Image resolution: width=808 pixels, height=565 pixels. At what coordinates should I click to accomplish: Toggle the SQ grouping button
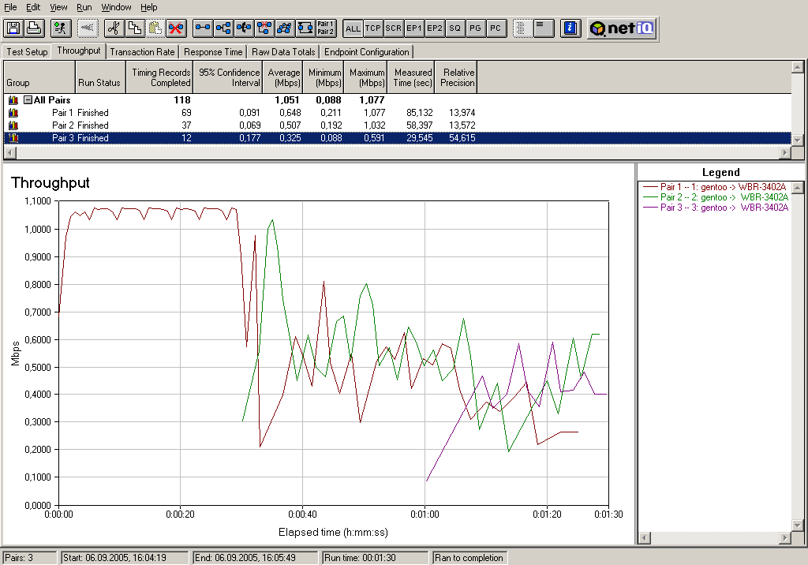click(x=454, y=28)
